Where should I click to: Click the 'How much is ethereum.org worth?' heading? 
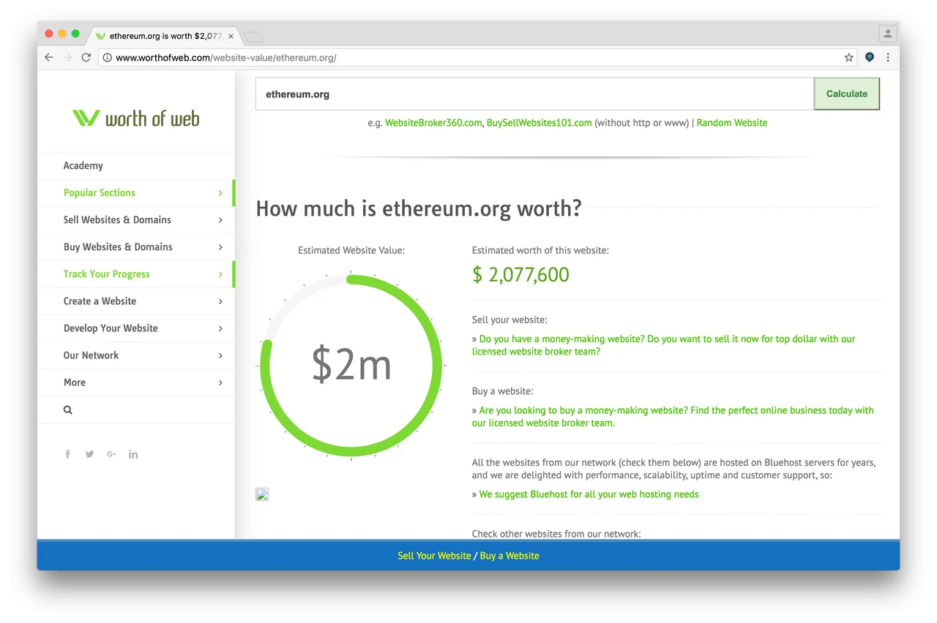coord(419,208)
